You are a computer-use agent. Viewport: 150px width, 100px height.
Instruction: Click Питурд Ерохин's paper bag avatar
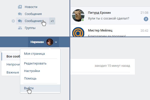click(78, 15)
